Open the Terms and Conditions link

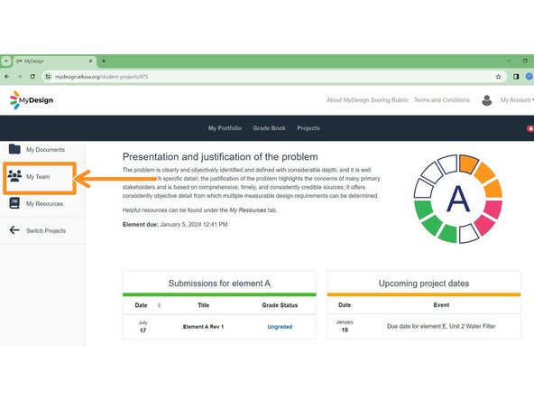point(442,100)
